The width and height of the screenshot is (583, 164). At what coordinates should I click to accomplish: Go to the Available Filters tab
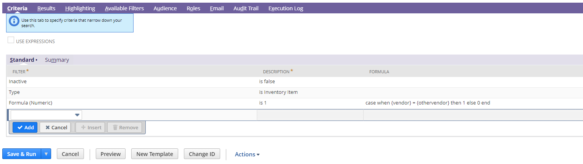[124, 8]
